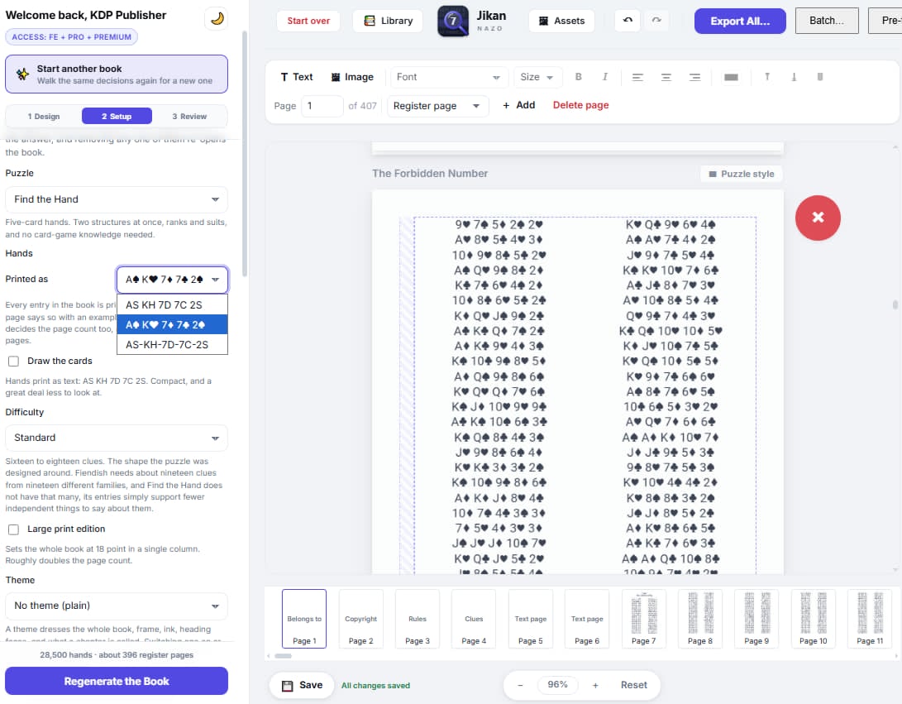
Task: Enable Draw the cards checkbox
Action: [14, 362]
